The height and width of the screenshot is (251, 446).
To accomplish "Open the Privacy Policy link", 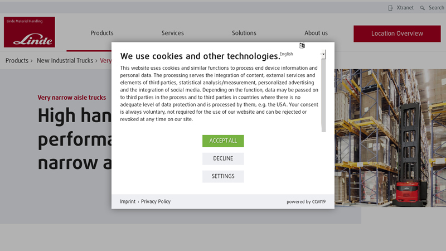I will (x=156, y=202).
